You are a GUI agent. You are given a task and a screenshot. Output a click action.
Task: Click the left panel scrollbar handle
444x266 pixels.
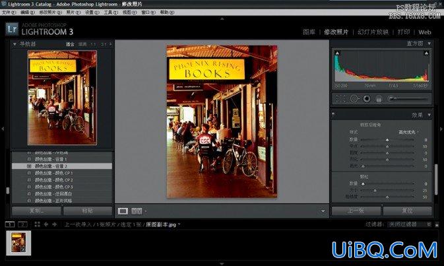click(x=8, y=191)
